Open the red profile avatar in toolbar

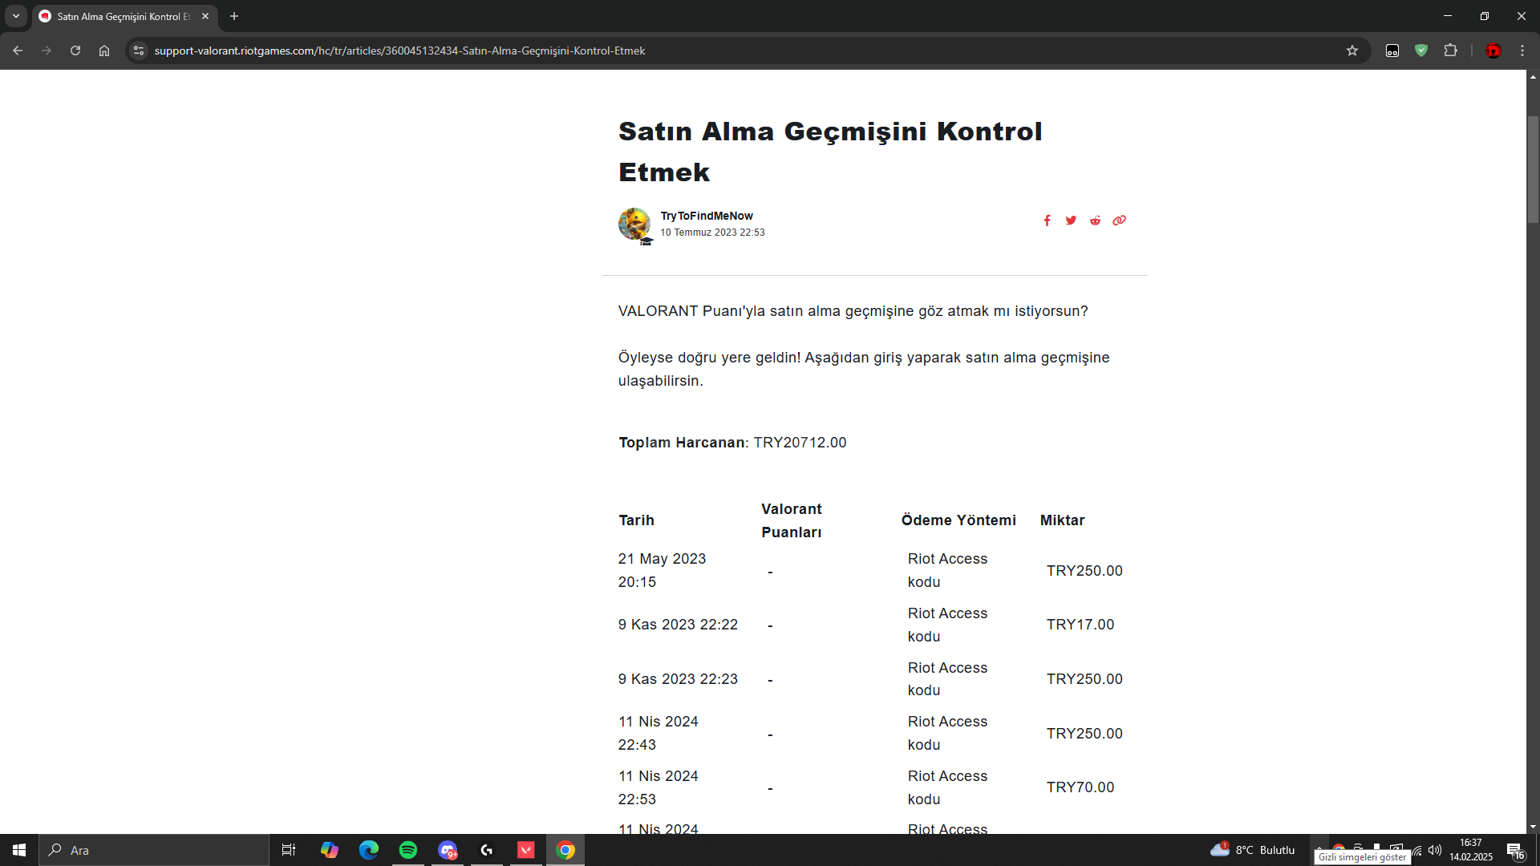click(x=1493, y=51)
